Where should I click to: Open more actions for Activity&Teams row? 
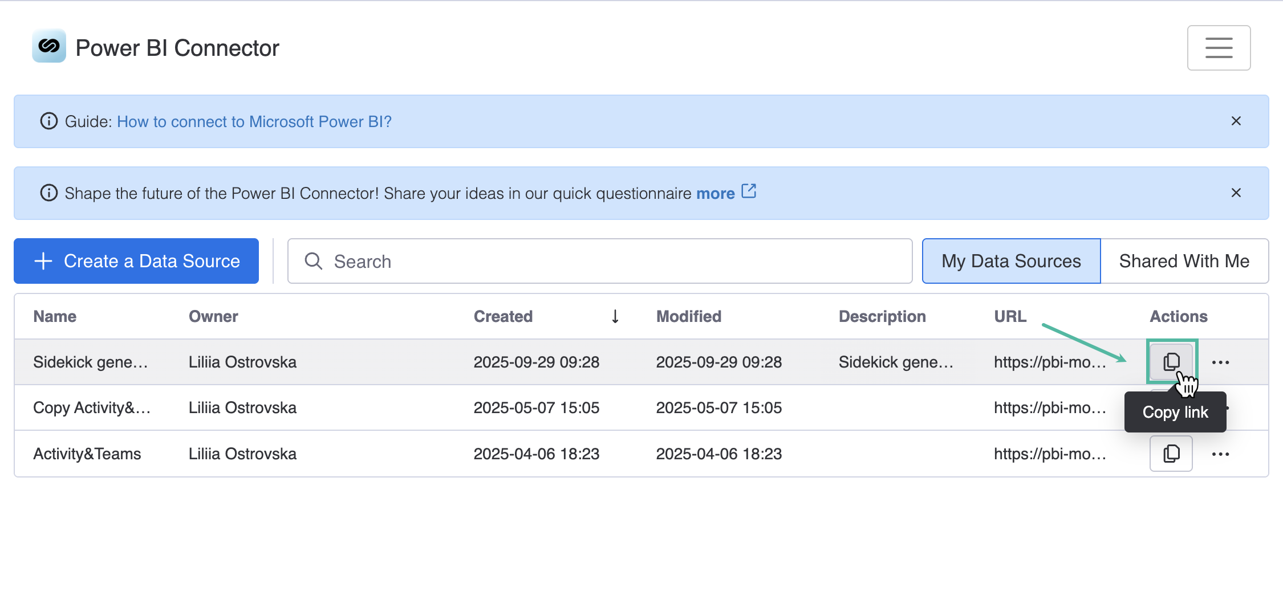pos(1220,454)
